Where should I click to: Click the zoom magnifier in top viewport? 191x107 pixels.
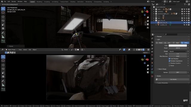click(x=148, y=18)
